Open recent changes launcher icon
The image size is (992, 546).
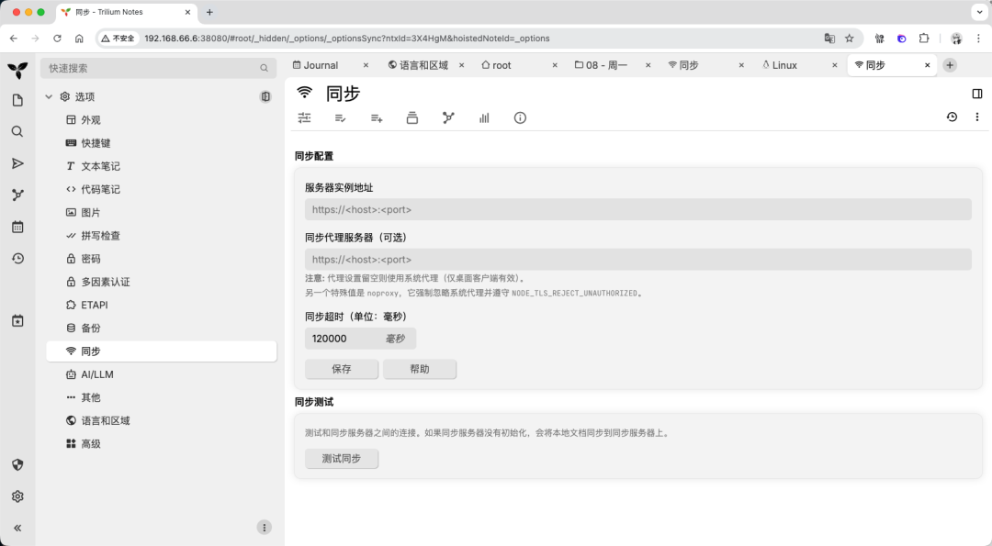(17, 258)
